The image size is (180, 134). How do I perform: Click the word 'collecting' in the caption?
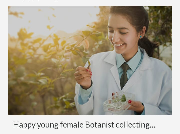coord(132,125)
